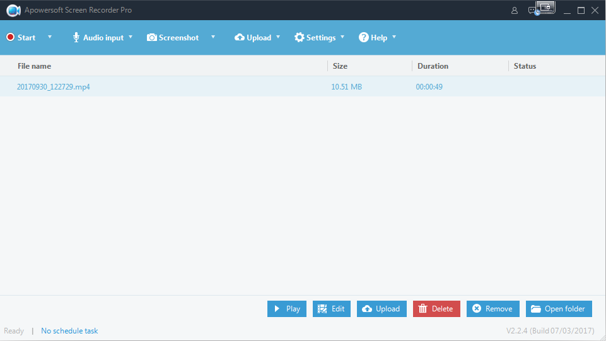Open the Help menu
This screenshot has height=341, width=606.
coord(373,37)
